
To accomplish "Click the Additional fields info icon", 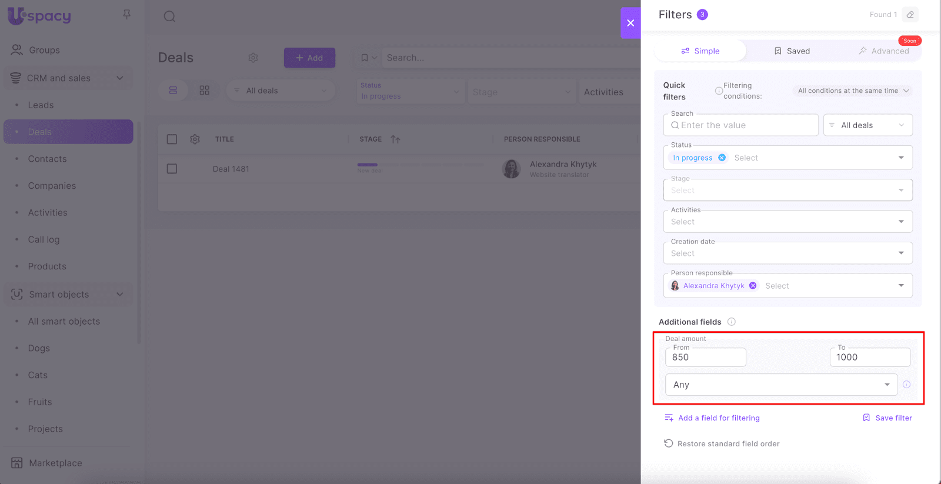I will tap(731, 322).
